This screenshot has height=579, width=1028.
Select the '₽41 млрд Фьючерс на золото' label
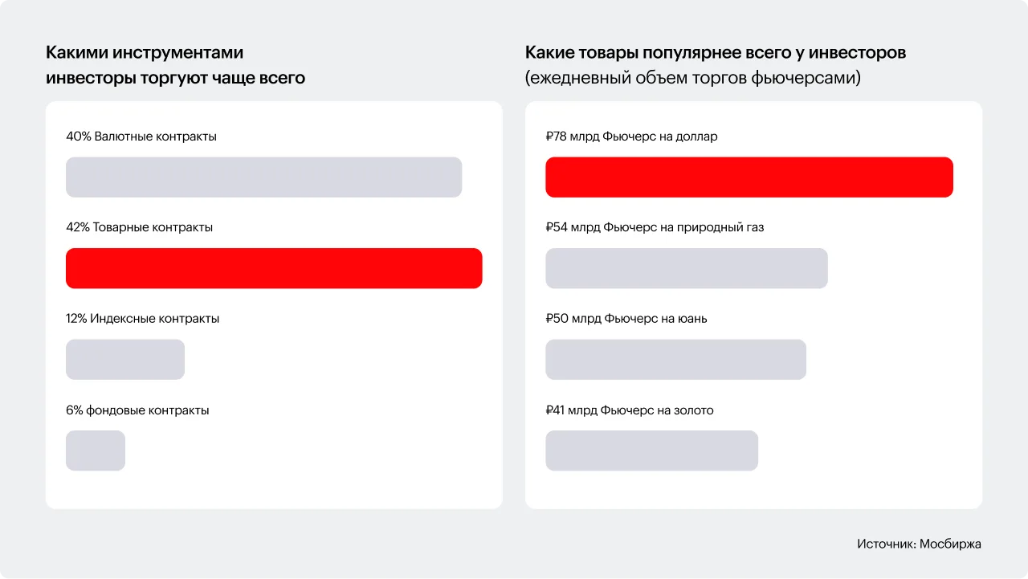pyautogui.click(x=630, y=410)
